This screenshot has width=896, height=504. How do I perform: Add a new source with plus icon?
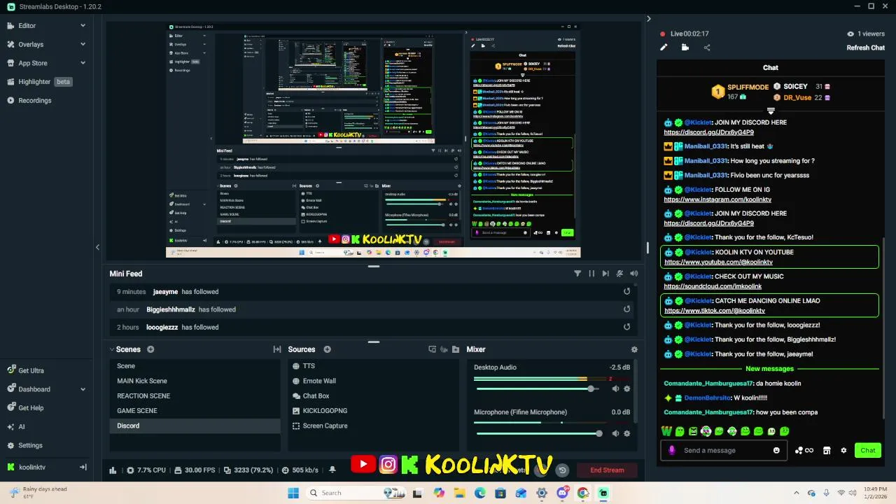click(x=327, y=349)
